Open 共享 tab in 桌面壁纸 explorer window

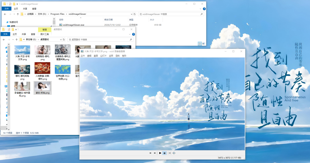[x=24, y=34]
